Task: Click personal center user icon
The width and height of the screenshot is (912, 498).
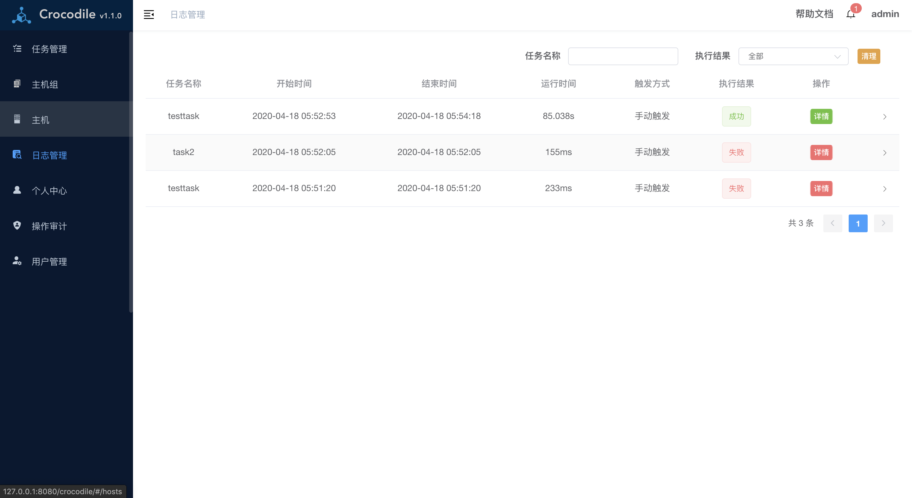Action: pos(17,190)
